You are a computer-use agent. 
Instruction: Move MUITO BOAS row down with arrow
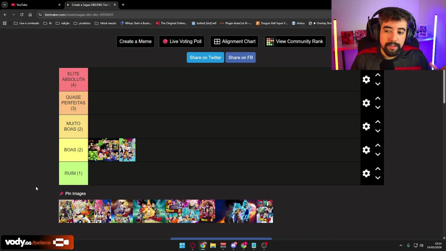[378, 131]
